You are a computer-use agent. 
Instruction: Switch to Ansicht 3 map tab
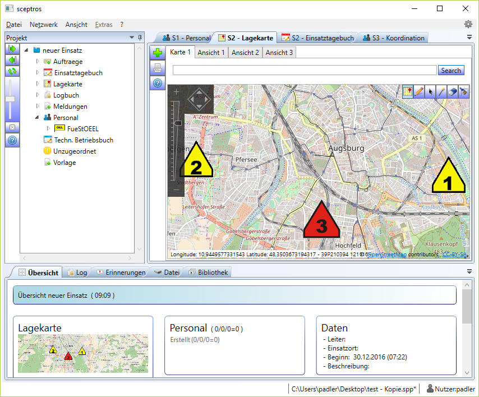pyautogui.click(x=279, y=53)
